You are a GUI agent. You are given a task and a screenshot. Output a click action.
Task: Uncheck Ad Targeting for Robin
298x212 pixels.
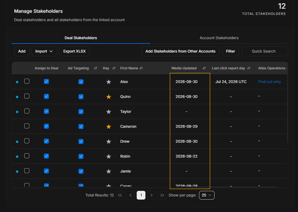(81, 156)
